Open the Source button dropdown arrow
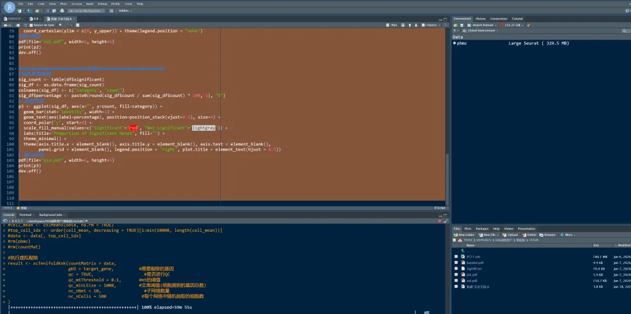This screenshot has height=314, width=631. point(439,25)
